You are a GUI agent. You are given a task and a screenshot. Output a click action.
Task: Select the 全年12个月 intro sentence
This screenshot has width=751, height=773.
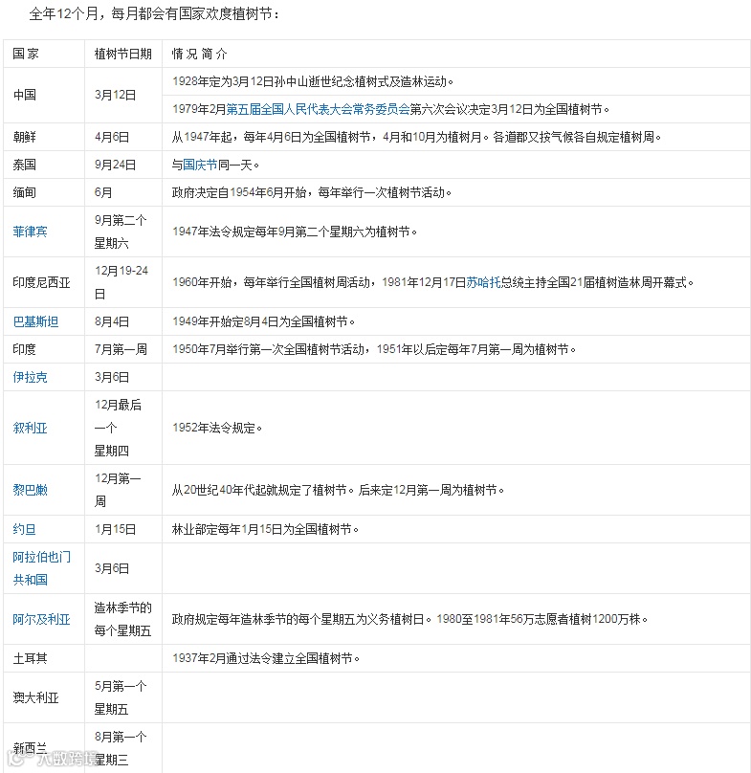coord(154,13)
